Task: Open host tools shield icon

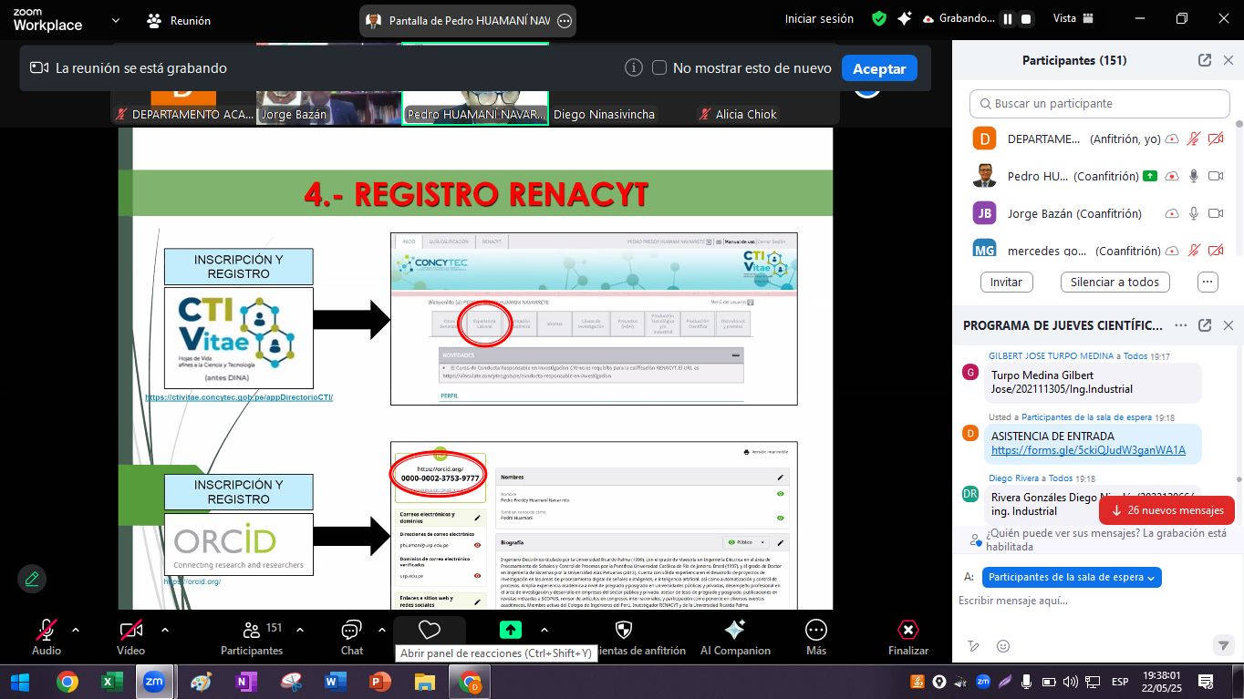Action: click(x=624, y=630)
